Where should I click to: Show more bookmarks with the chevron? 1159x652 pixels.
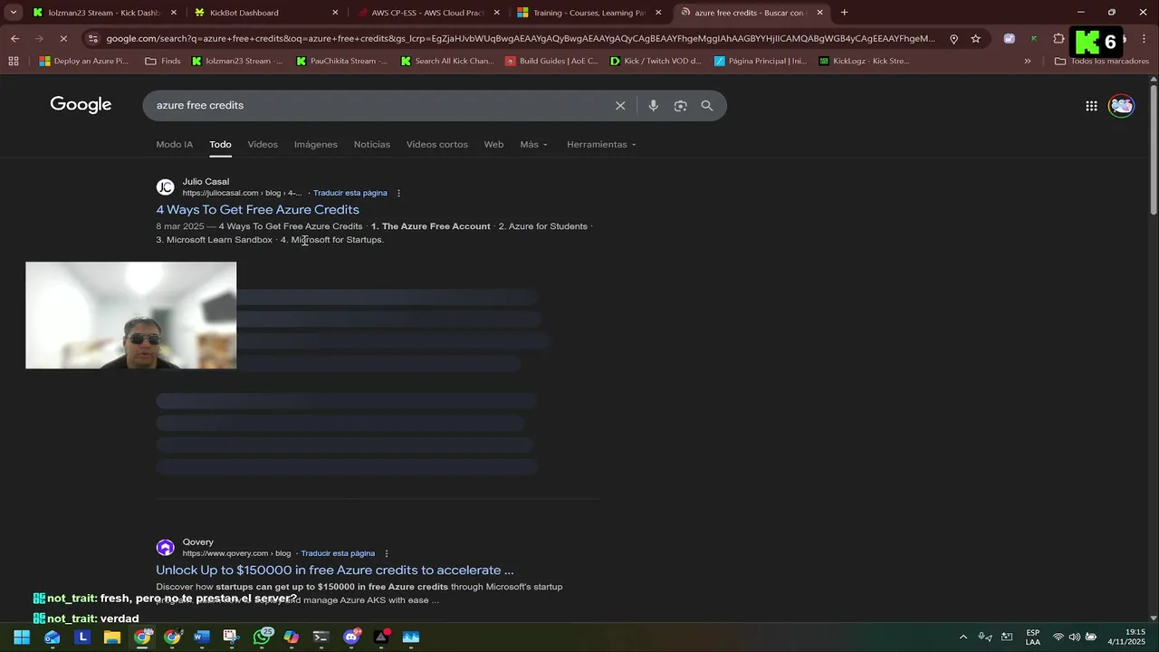pos(1027,62)
